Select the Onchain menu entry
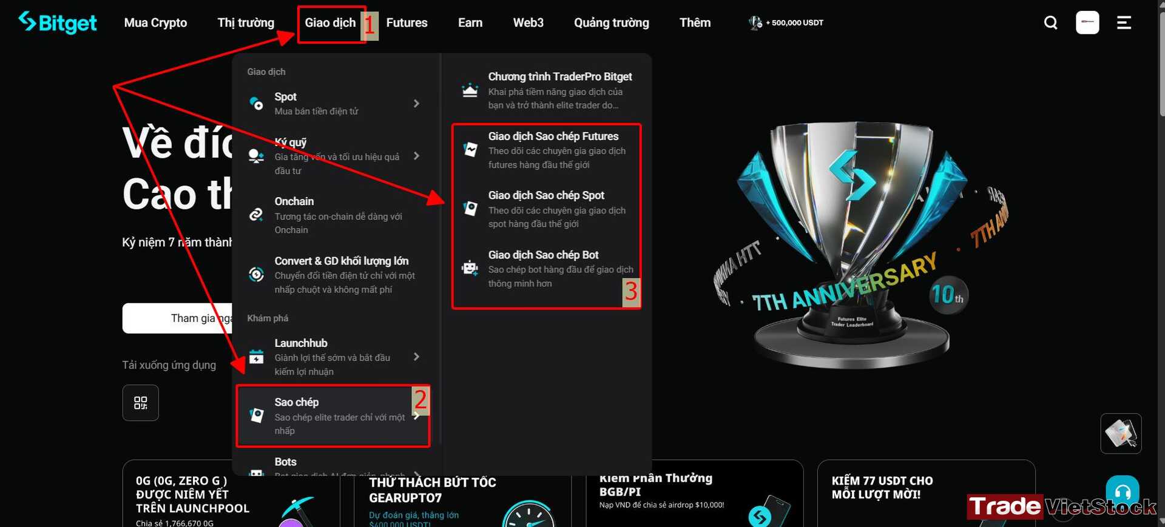Screen dimensions: 1165x527 333,215
